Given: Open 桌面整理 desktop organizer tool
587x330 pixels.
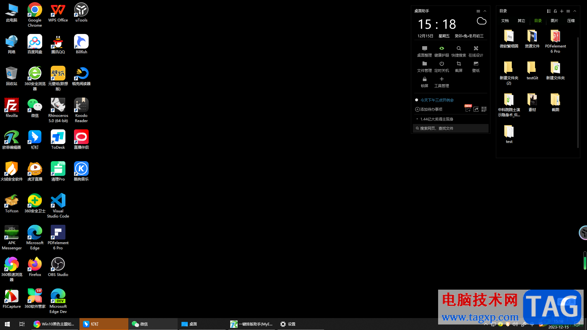Looking at the screenshot, I should pyautogui.click(x=424, y=51).
